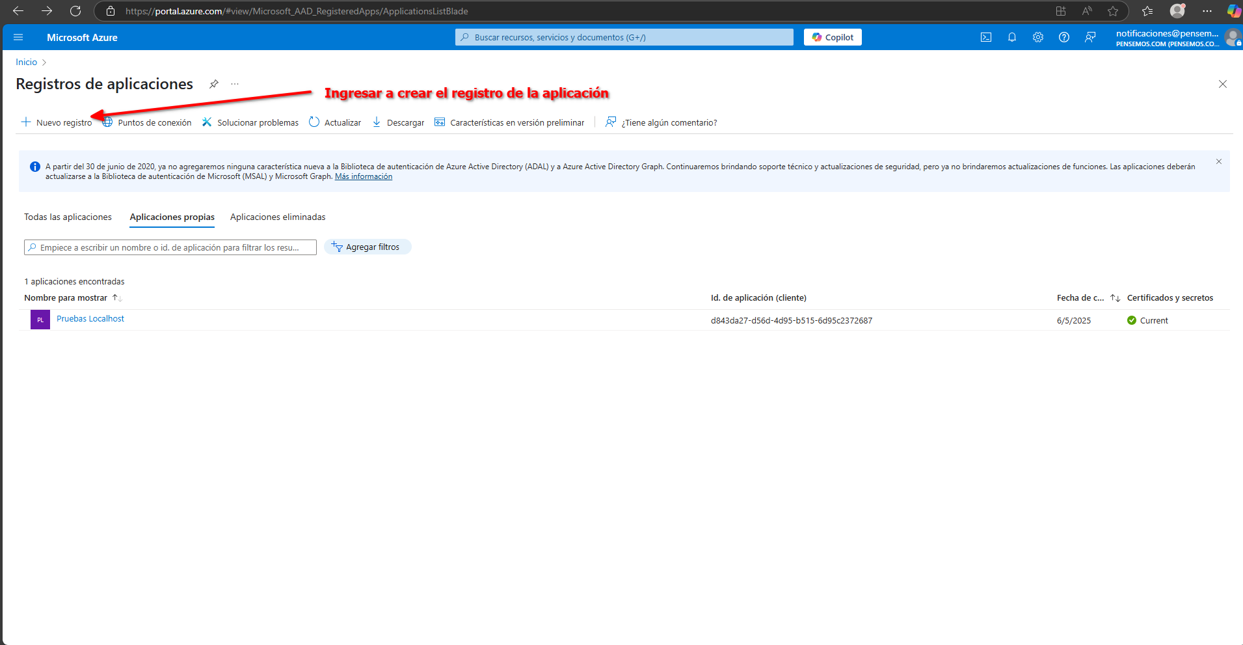Click the feedback icon in header
This screenshot has width=1243, height=645.
(1090, 38)
